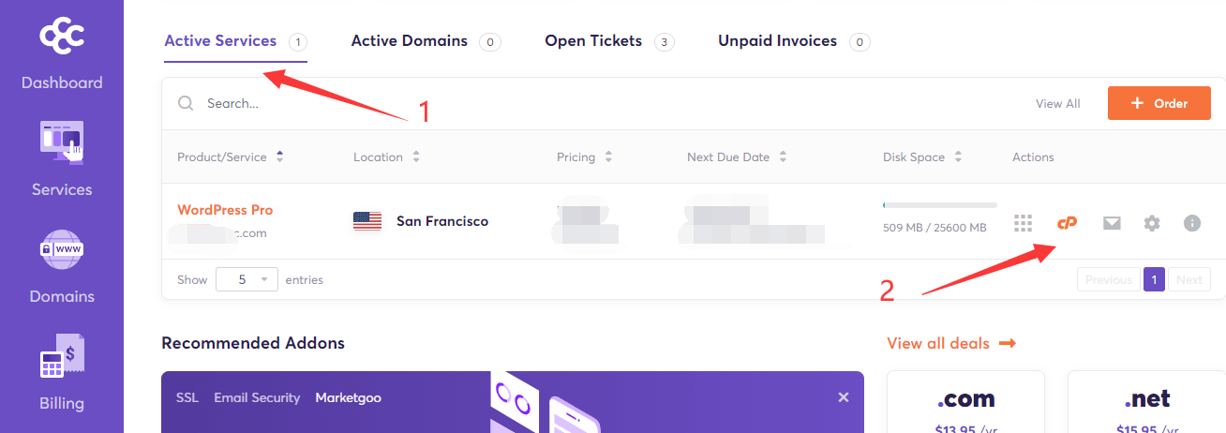Go to Services in sidebar

(62, 159)
